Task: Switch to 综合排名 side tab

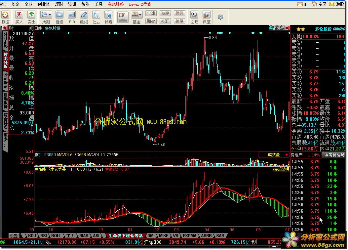Action: click(5, 121)
